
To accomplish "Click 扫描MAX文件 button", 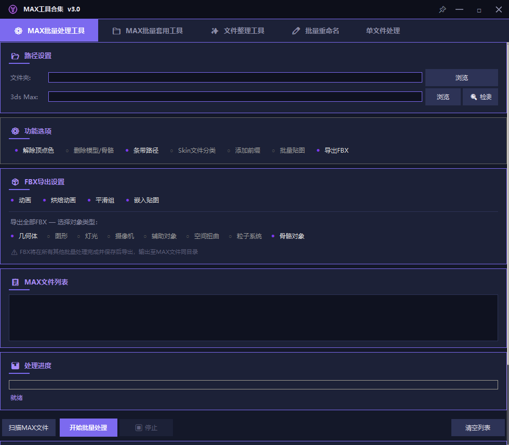I will [29, 428].
